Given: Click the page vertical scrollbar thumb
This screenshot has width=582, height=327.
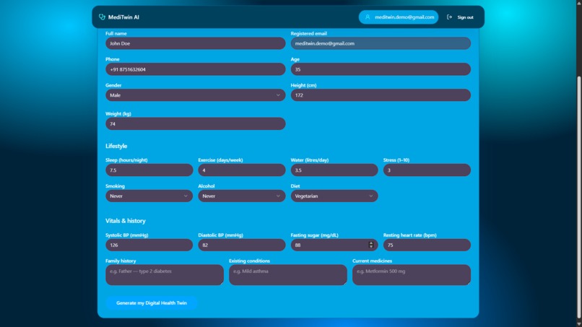Looking at the screenshot, I should 578,197.
